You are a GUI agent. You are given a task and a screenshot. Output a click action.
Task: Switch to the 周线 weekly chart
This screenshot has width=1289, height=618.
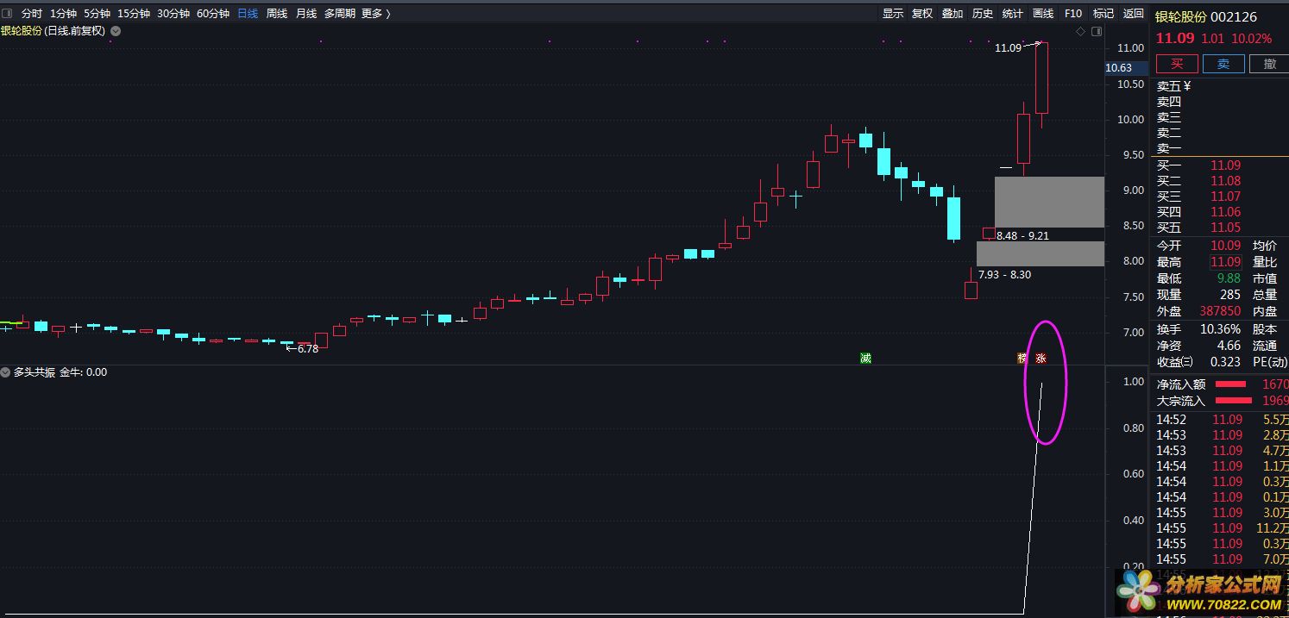[277, 13]
